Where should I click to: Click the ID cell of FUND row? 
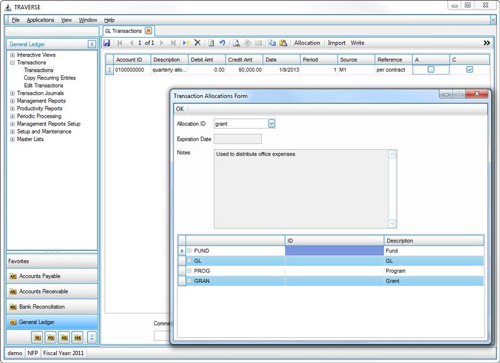pyautogui.click(x=334, y=251)
